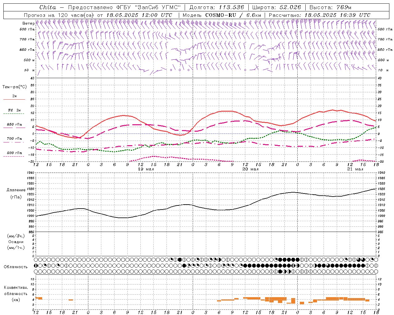Image resolution: width=394 pixels, height=315 pixels.
Task: Click the "Давление" pressure panel label
Action: tap(16, 190)
